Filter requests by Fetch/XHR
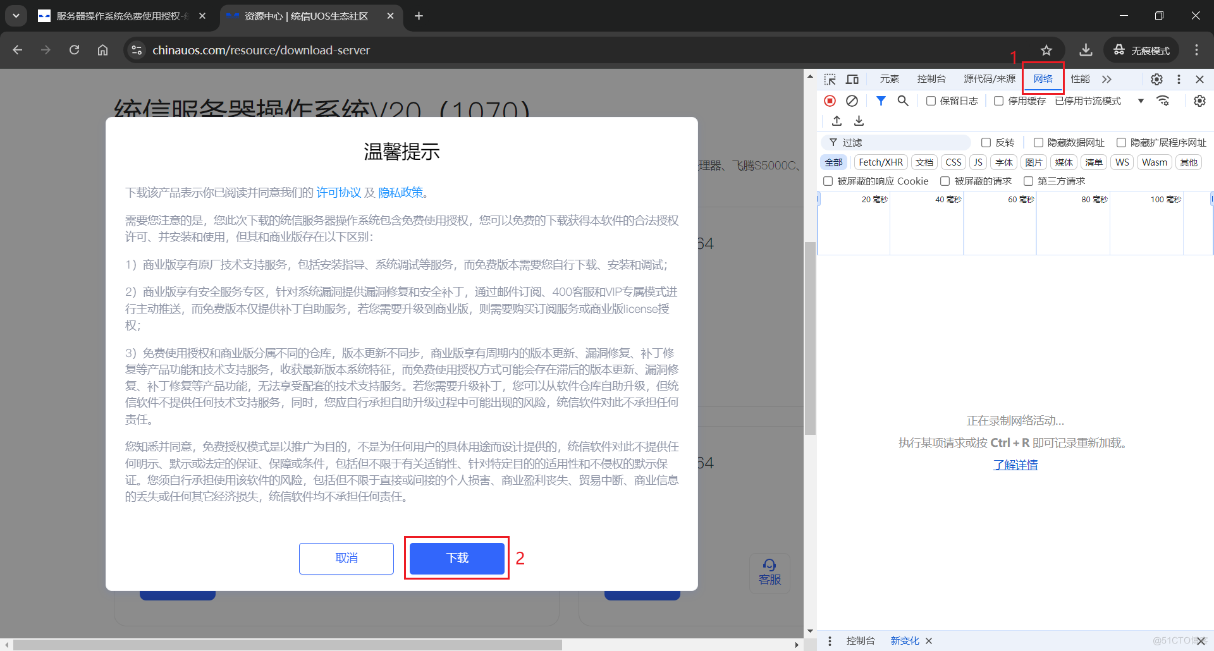The height and width of the screenshot is (651, 1214). pyautogui.click(x=881, y=162)
